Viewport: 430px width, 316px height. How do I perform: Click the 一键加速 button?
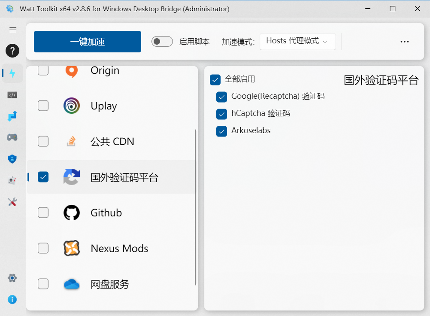(87, 41)
